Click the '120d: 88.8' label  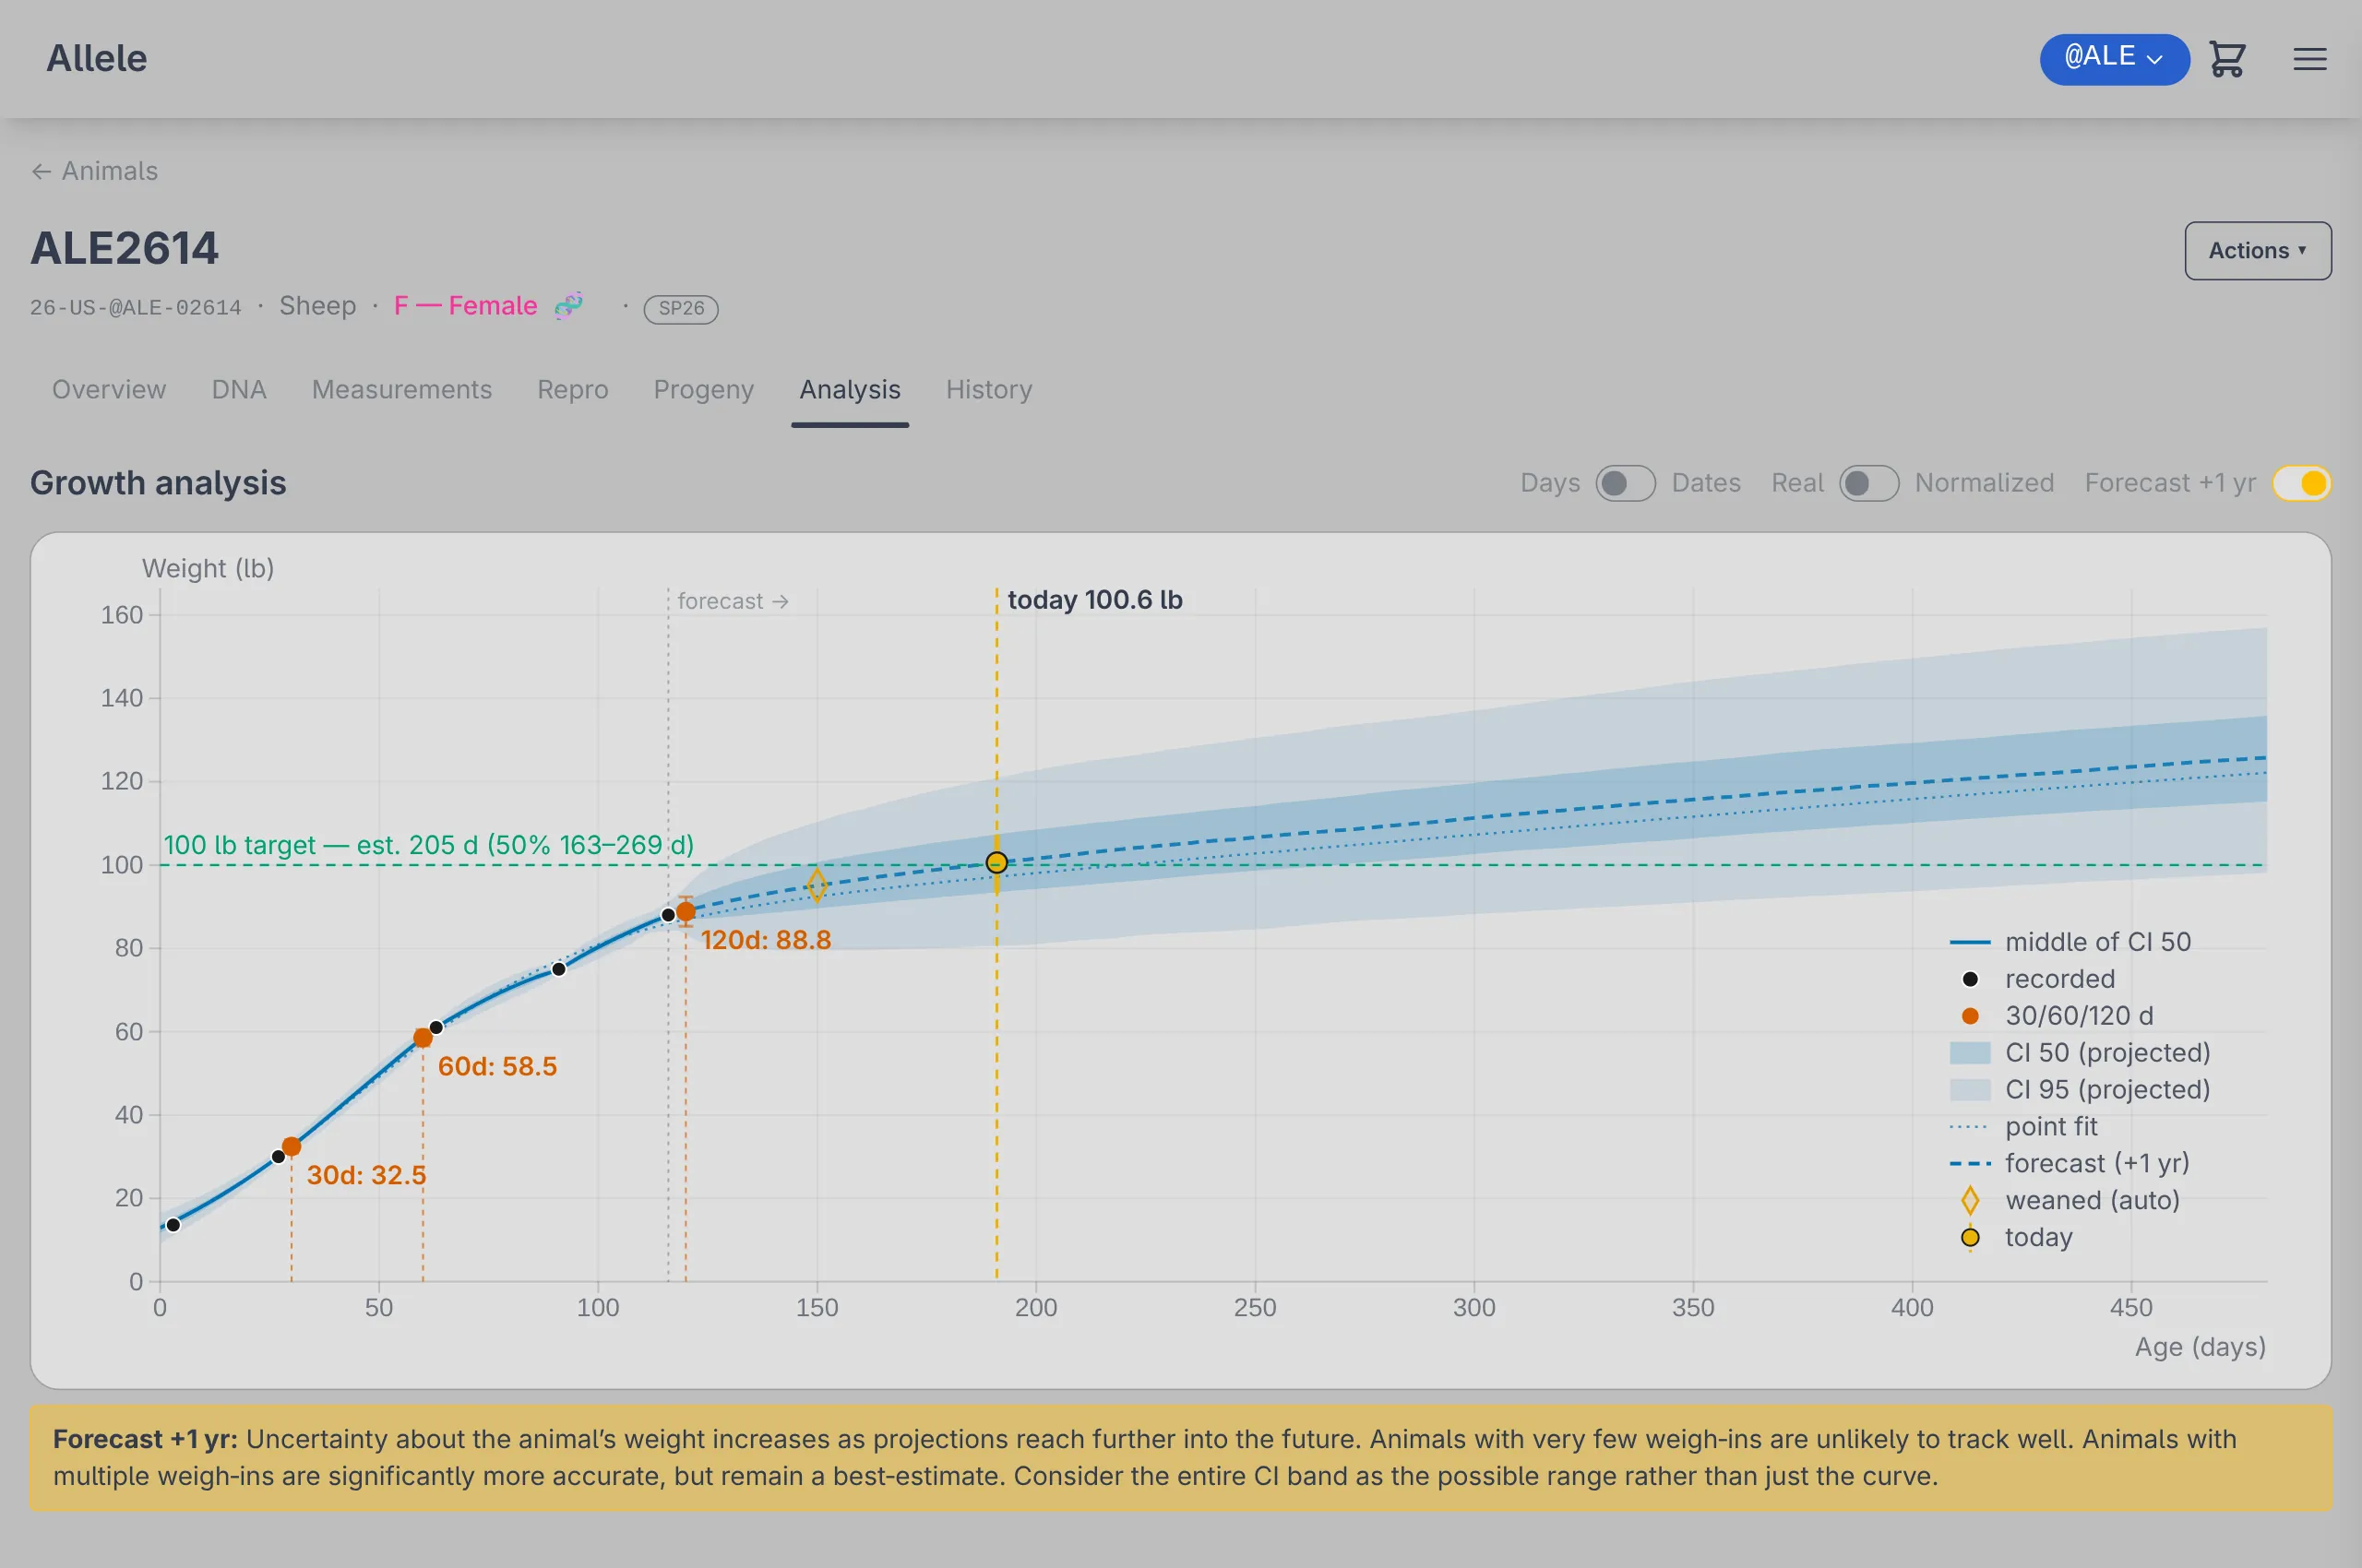[767, 940]
